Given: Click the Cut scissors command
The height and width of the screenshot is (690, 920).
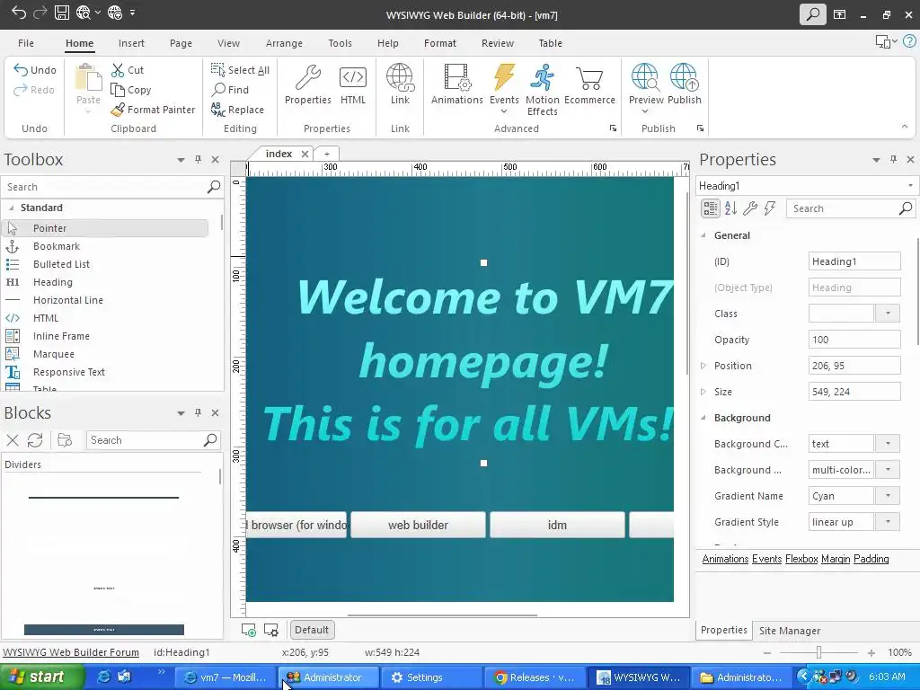Looking at the screenshot, I should [128, 70].
